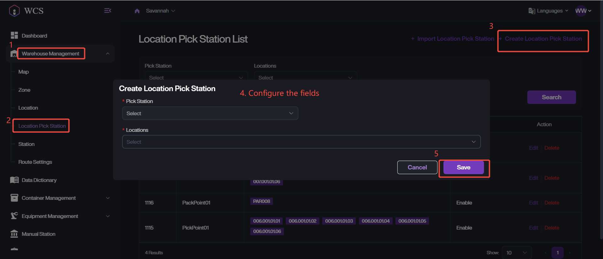Image resolution: width=603 pixels, height=259 pixels.
Task: Expand the Savannah warehouse selector
Action: (x=160, y=11)
